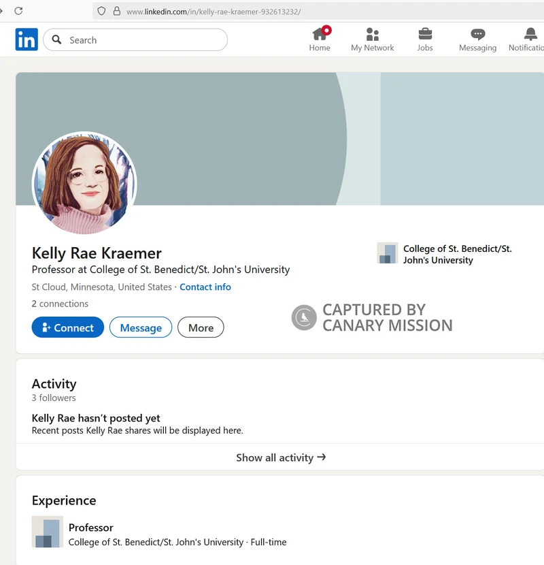
Task: Click the Kelly Rae Kraemer name heading
Action: pyautogui.click(x=97, y=253)
